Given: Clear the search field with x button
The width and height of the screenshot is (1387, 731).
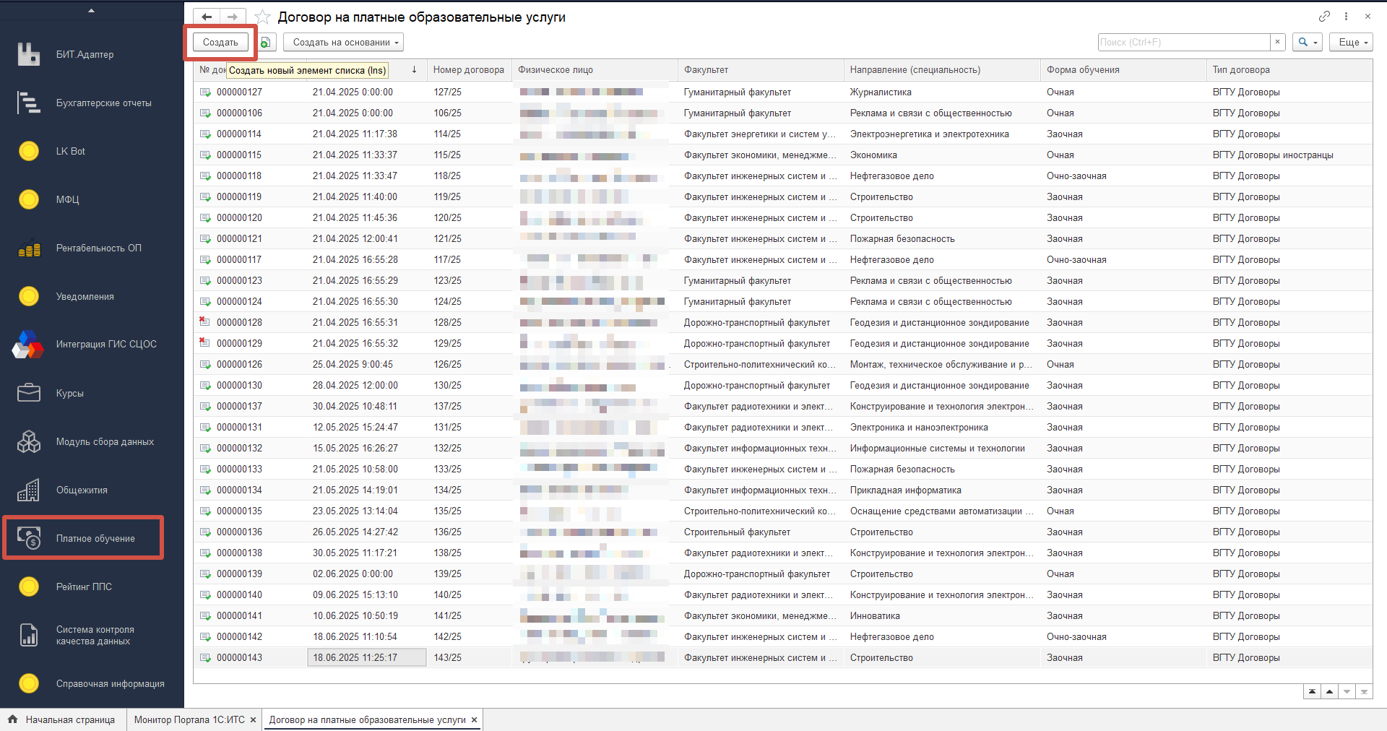Looking at the screenshot, I should (1277, 42).
